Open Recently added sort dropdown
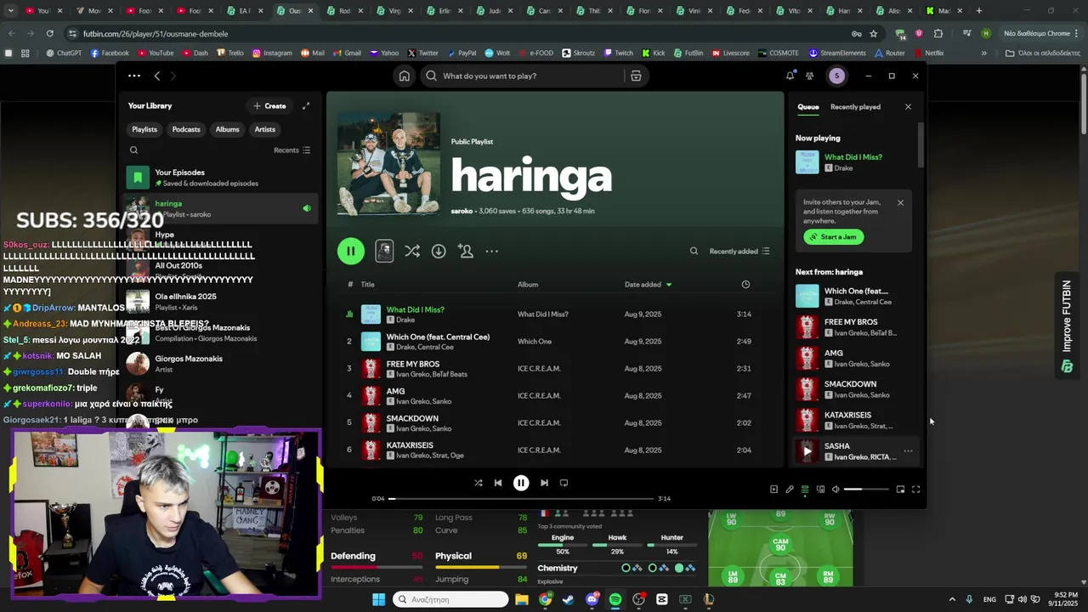 [739, 251]
